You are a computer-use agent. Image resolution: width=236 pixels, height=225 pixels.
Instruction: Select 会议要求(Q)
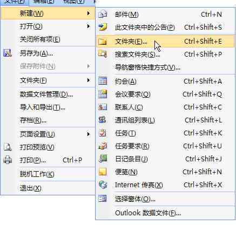pyautogui.click(x=165, y=94)
